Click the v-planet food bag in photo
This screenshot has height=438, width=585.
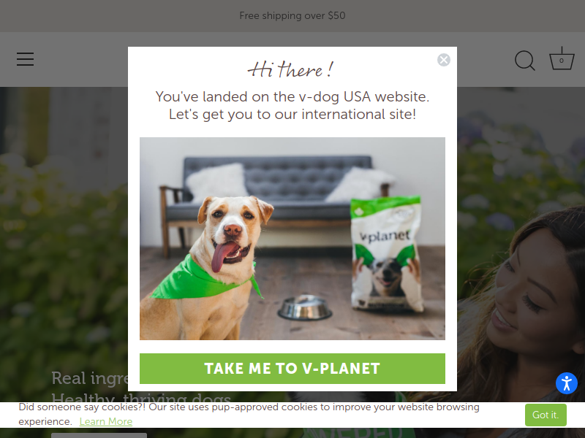(387, 253)
